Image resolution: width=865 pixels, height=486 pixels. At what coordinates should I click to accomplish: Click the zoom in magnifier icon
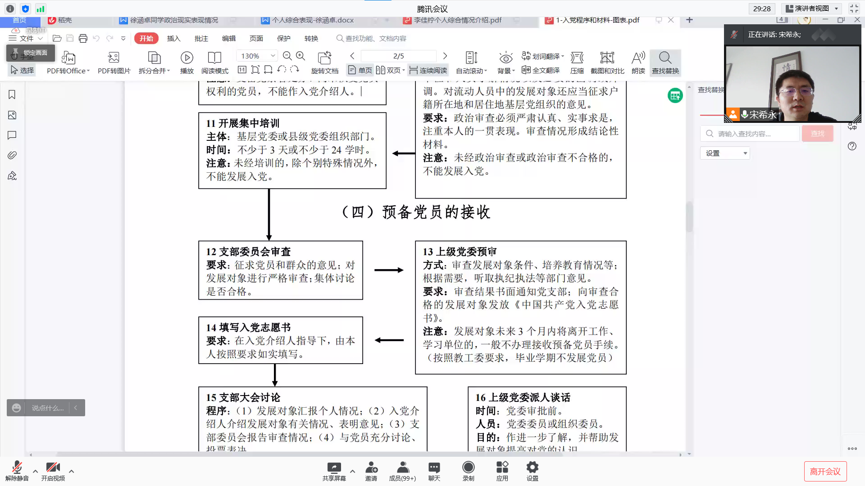click(x=300, y=56)
